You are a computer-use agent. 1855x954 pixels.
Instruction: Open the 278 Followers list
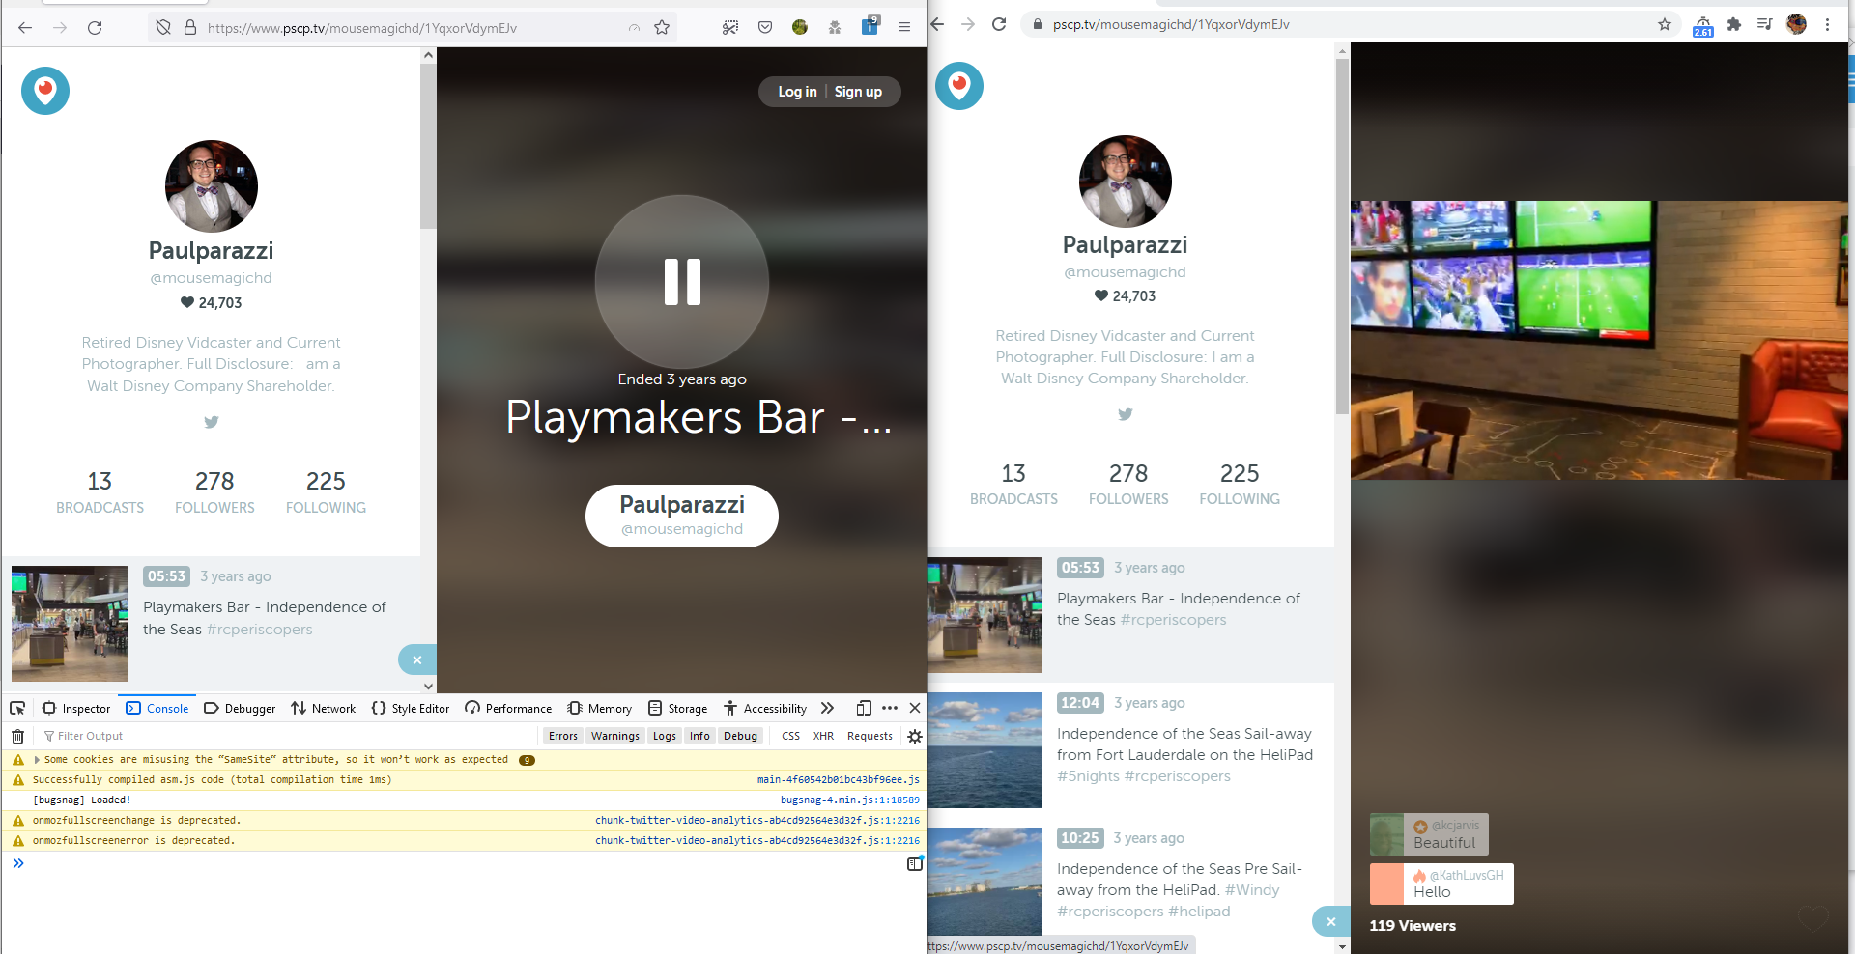[x=214, y=491]
